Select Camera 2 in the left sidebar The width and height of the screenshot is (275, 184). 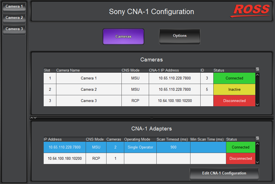click(x=14, y=18)
